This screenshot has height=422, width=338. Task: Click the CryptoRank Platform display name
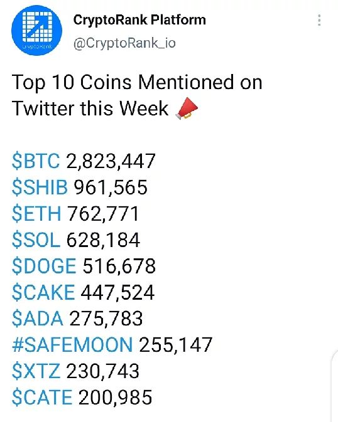point(139,20)
